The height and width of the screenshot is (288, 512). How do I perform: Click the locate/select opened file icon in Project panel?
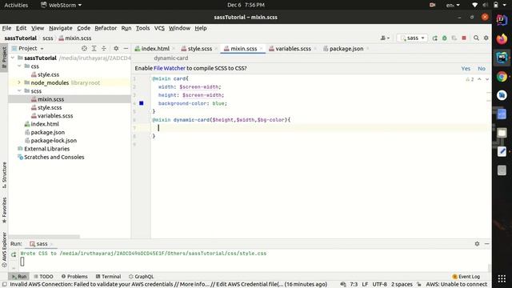(84, 48)
